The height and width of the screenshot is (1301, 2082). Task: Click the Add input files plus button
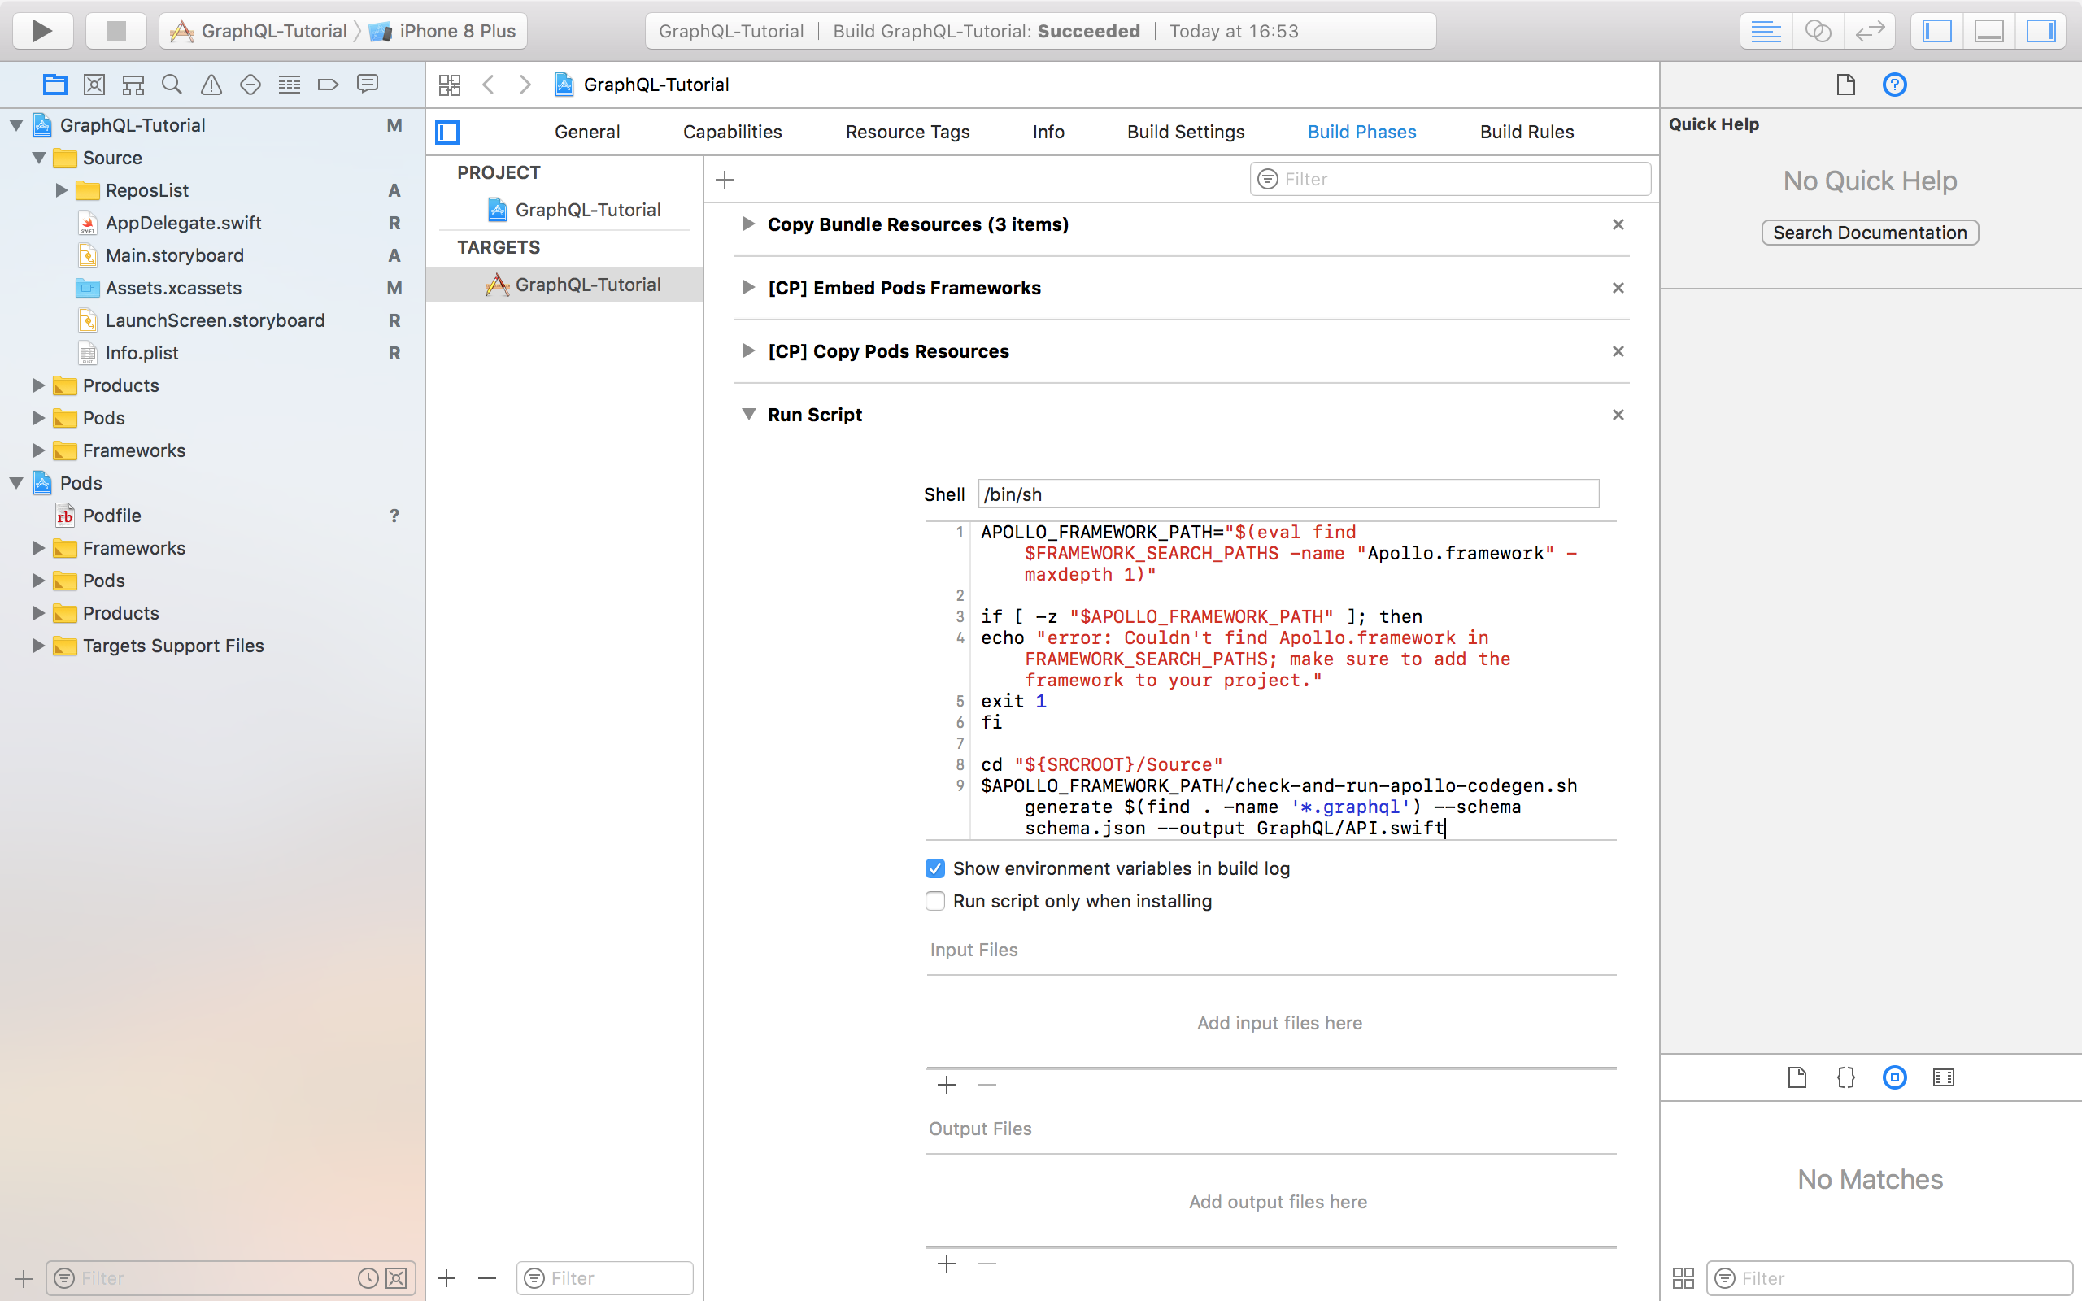click(946, 1084)
